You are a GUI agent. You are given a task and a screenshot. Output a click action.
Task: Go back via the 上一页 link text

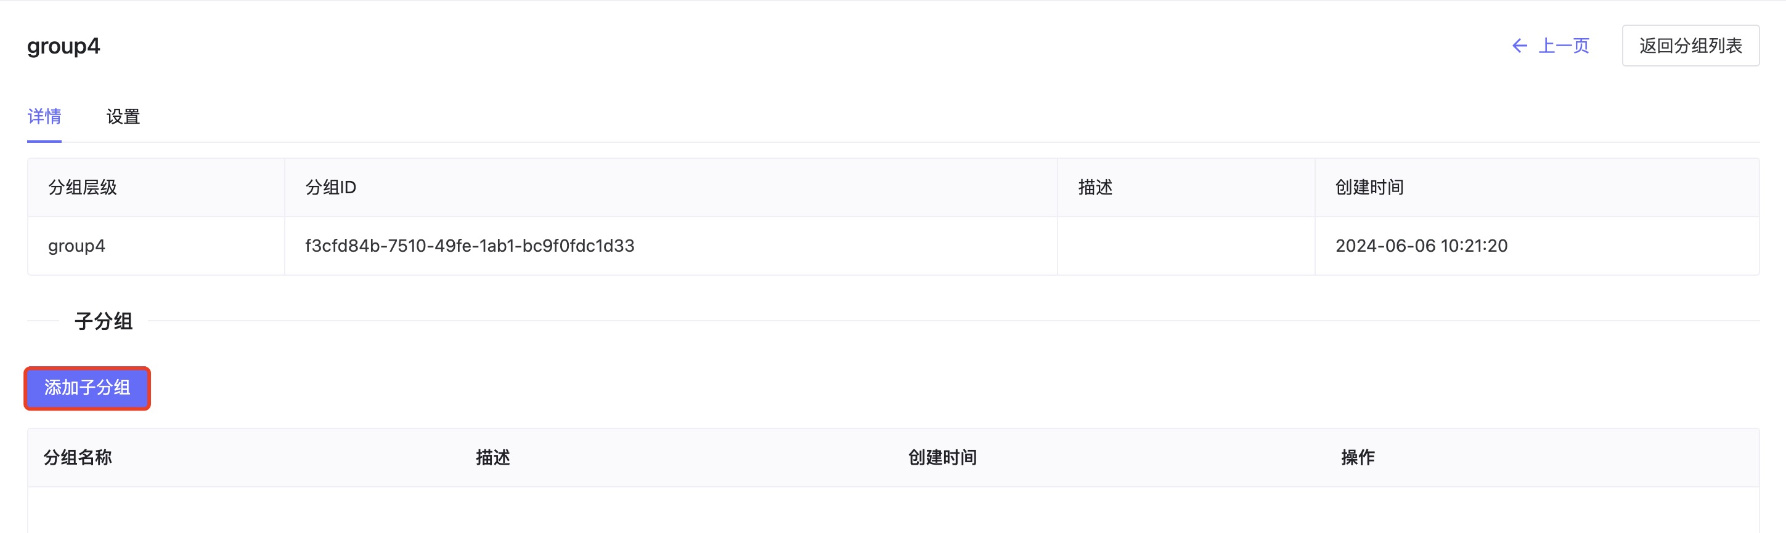pos(1564,46)
